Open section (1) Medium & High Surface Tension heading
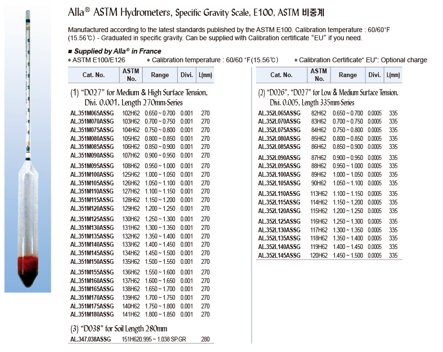 [x=139, y=97]
